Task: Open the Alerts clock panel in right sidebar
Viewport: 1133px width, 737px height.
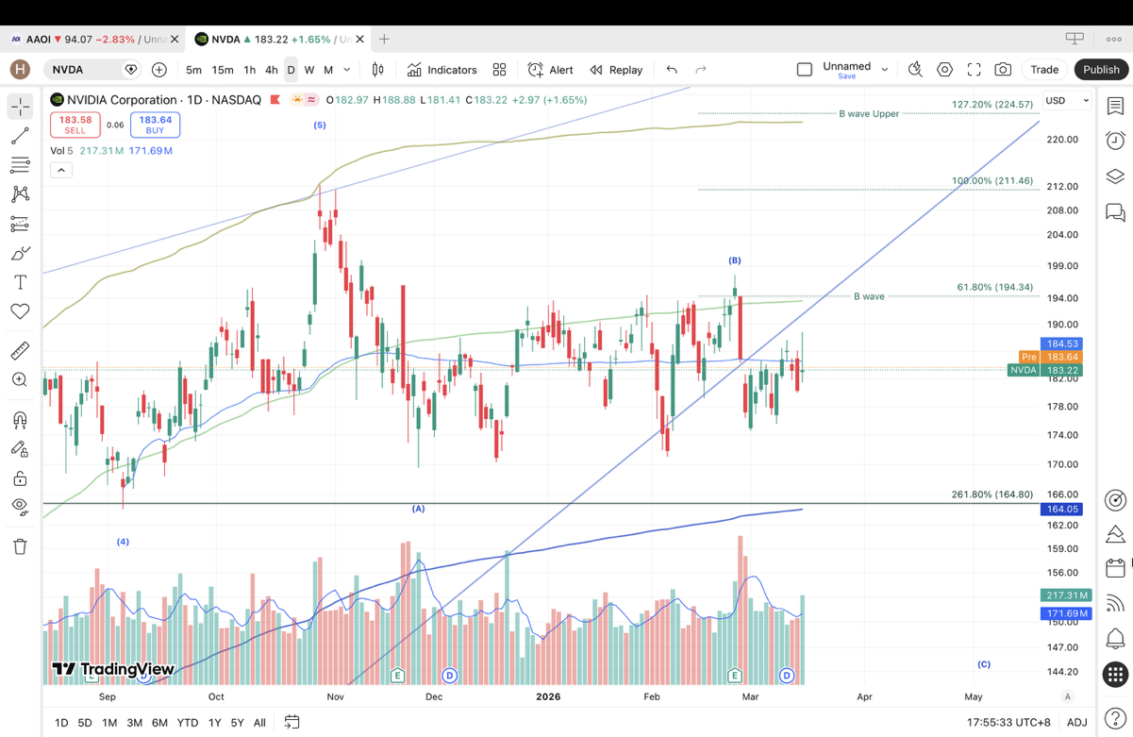Action: (x=1115, y=141)
